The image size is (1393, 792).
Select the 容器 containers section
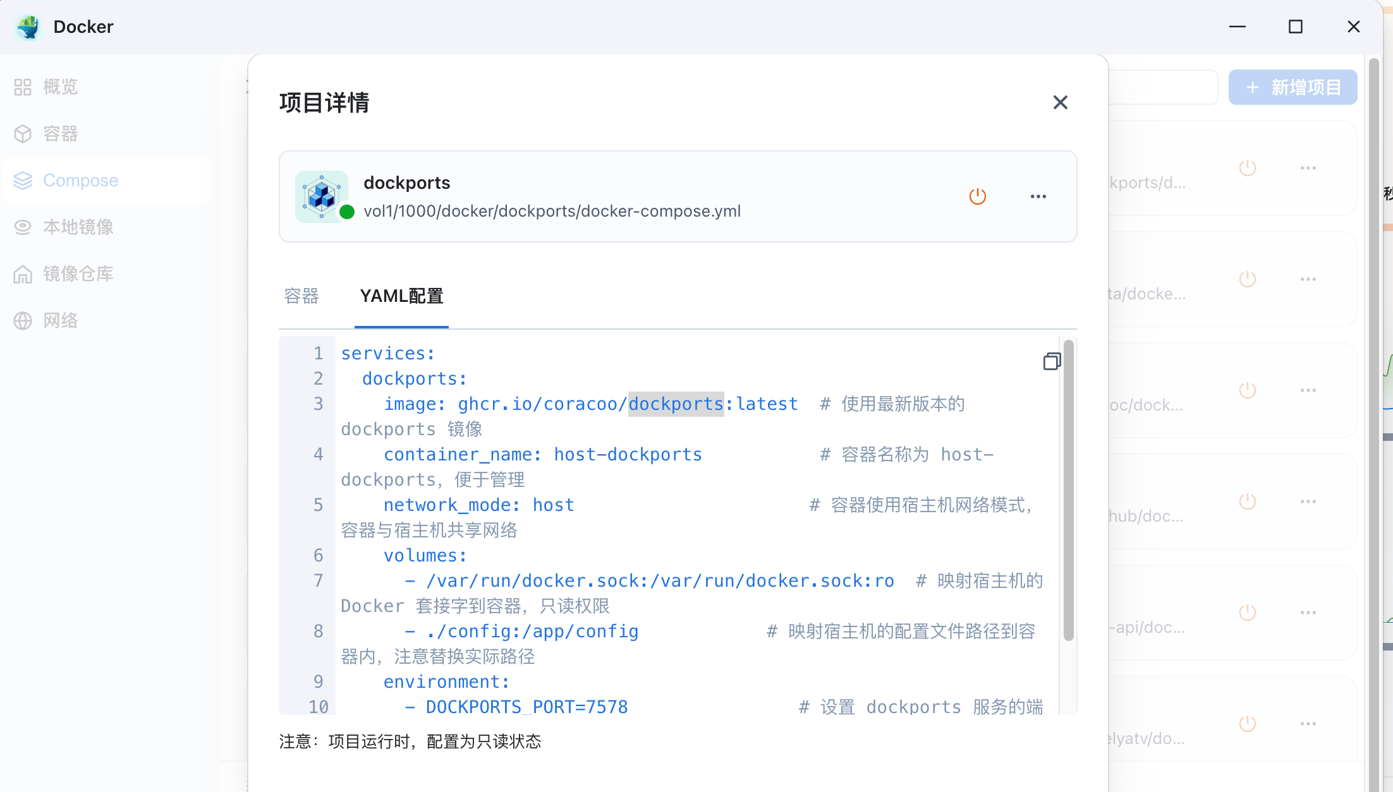click(x=61, y=133)
